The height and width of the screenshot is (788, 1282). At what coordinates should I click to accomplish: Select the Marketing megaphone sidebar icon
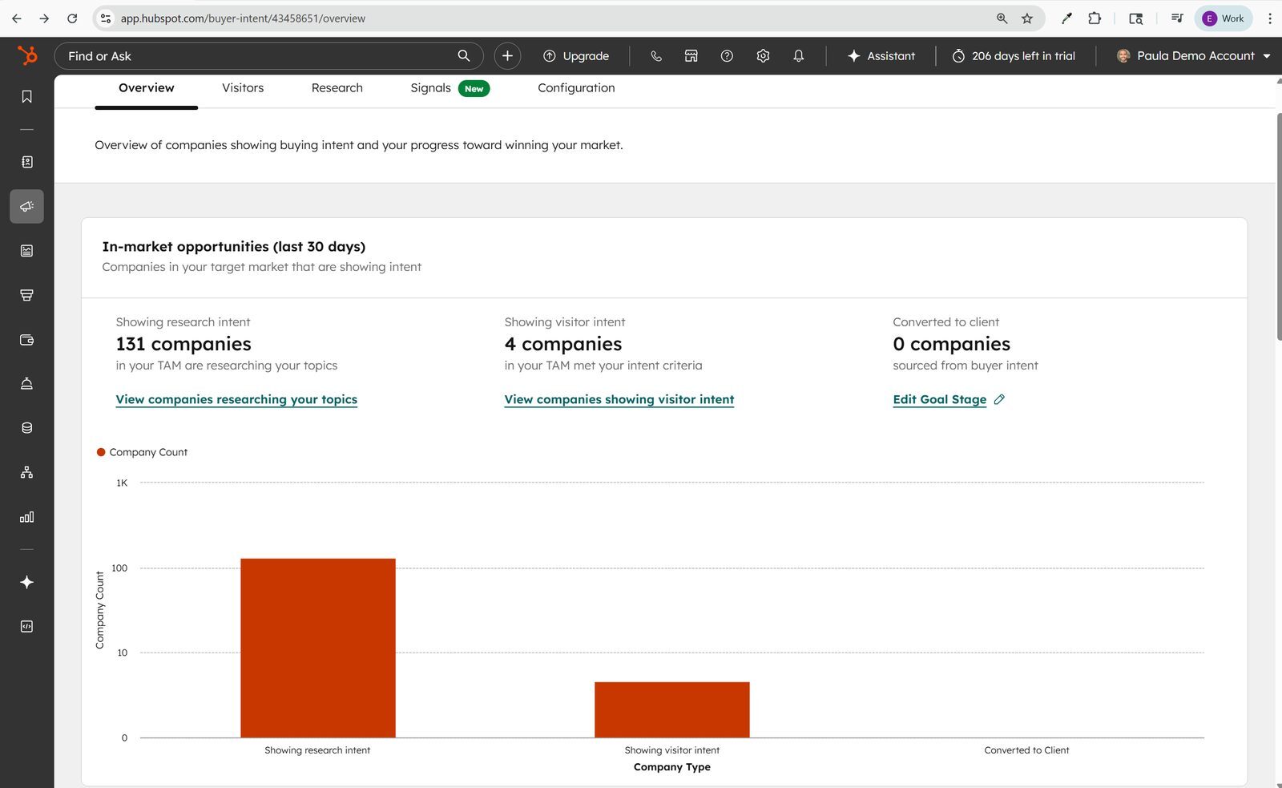[26, 206]
